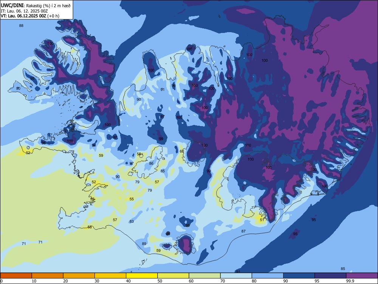Click the legend tick label '10'
Screen dimensions: 378x284
pos(34,281)
